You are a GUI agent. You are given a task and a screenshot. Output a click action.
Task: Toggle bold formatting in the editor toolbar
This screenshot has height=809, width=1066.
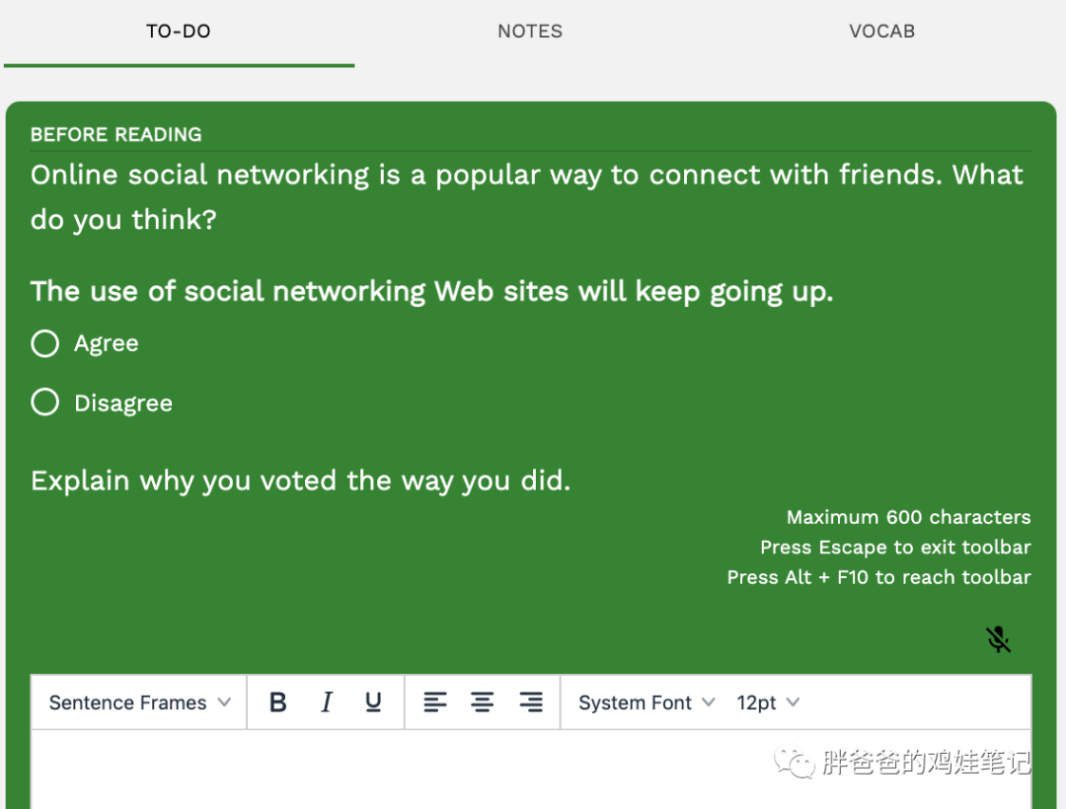[278, 702]
